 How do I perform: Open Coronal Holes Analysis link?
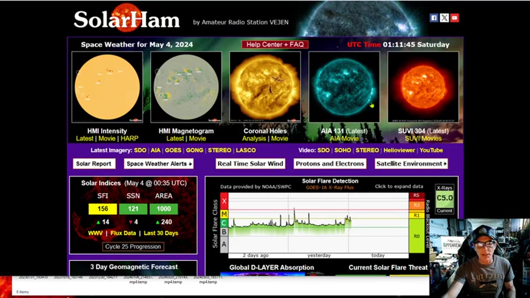pyautogui.click(x=254, y=139)
